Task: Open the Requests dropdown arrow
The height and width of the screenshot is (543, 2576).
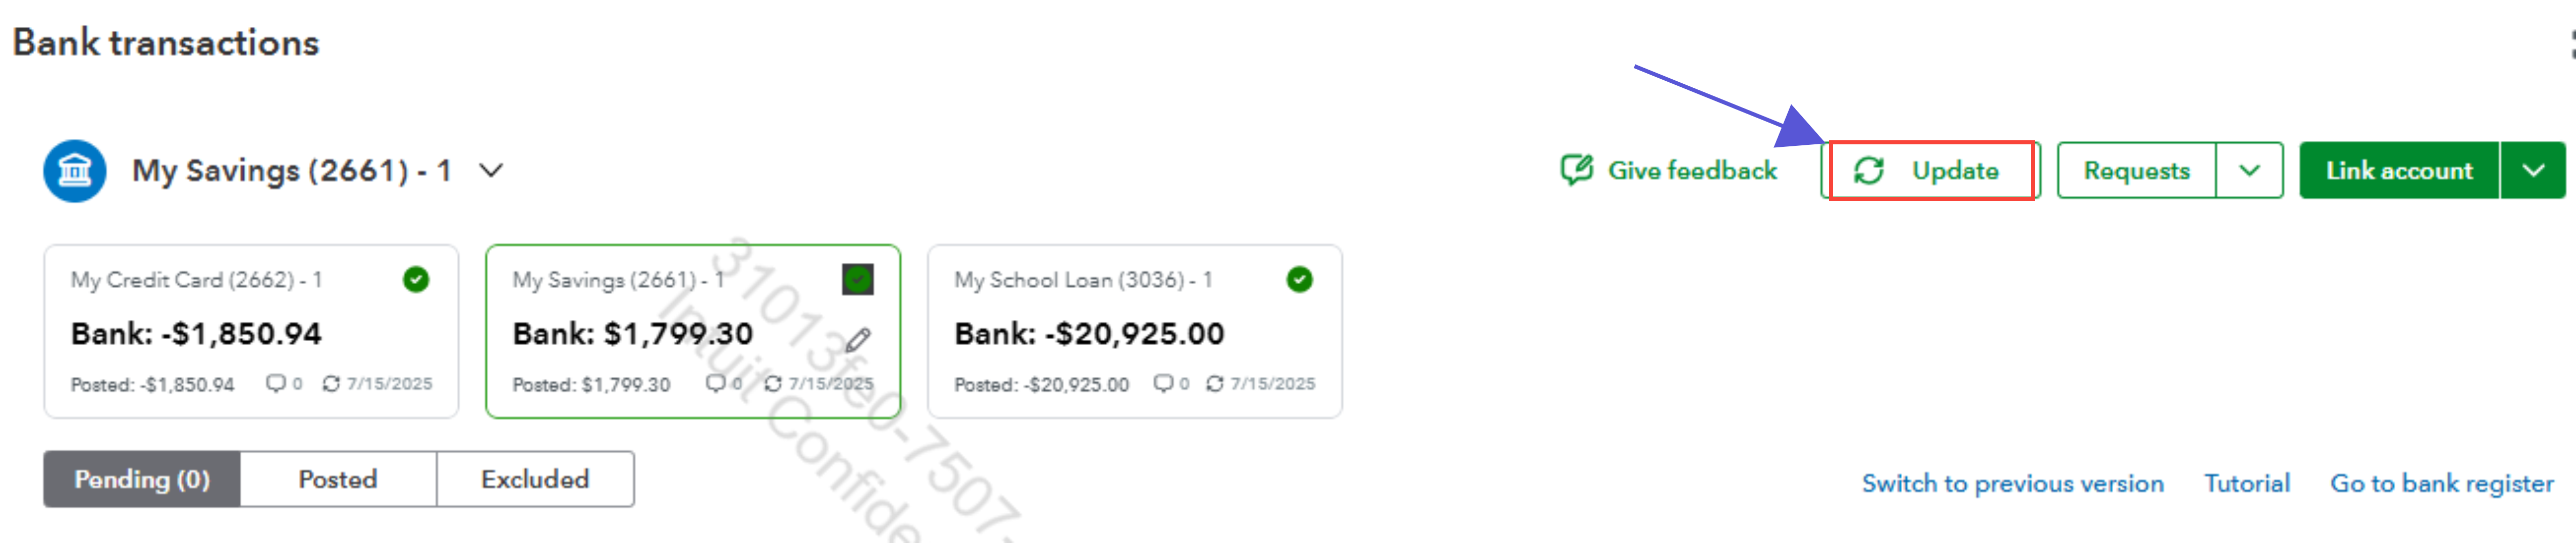Action: click(2248, 171)
